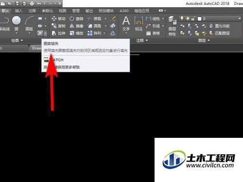Click Save in the Quick Access Toolbar

click(x=17, y=3)
